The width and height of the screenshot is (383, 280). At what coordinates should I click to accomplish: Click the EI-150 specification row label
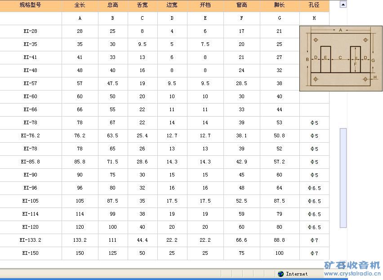31,253
